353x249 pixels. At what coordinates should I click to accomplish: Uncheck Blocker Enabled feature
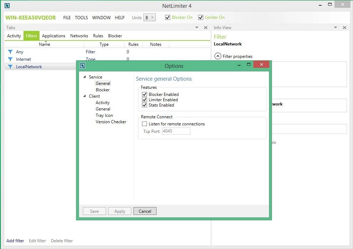tap(144, 94)
